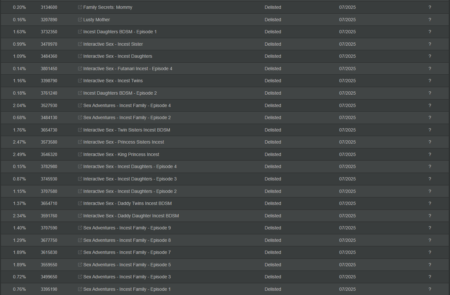The image size is (450, 295).
Task: Click the Delisted status for app 3591760
Action: 273,216
